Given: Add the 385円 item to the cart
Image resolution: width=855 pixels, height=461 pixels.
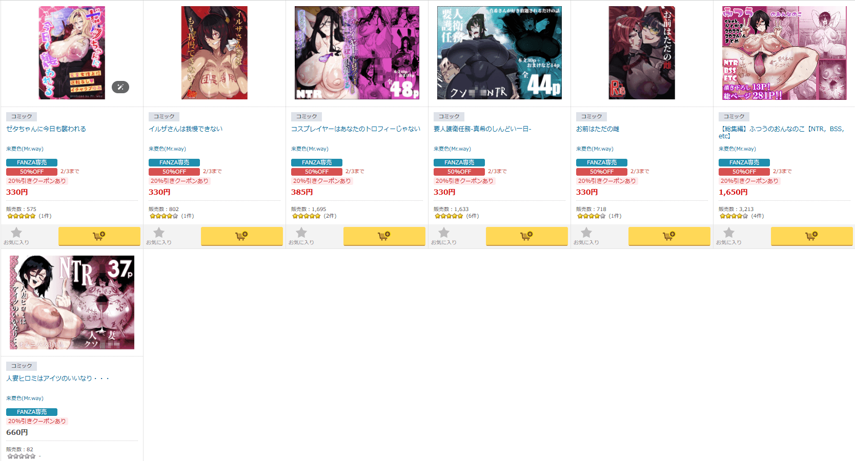Looking at the screenshot, I should [384, 236].
